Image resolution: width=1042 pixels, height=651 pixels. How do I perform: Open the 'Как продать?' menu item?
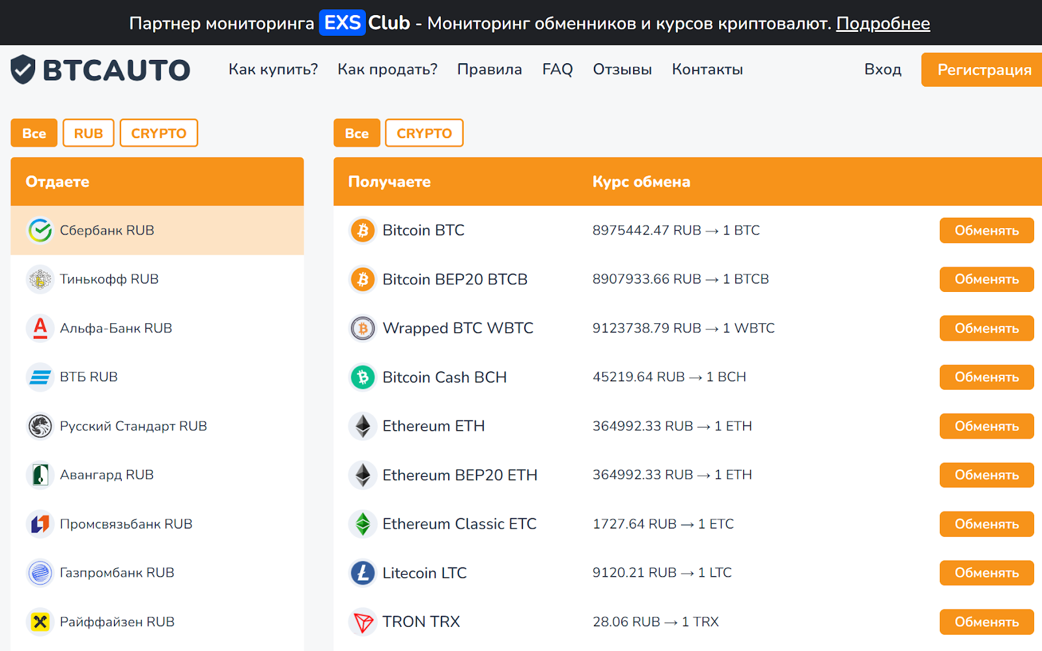pos(387,69)
